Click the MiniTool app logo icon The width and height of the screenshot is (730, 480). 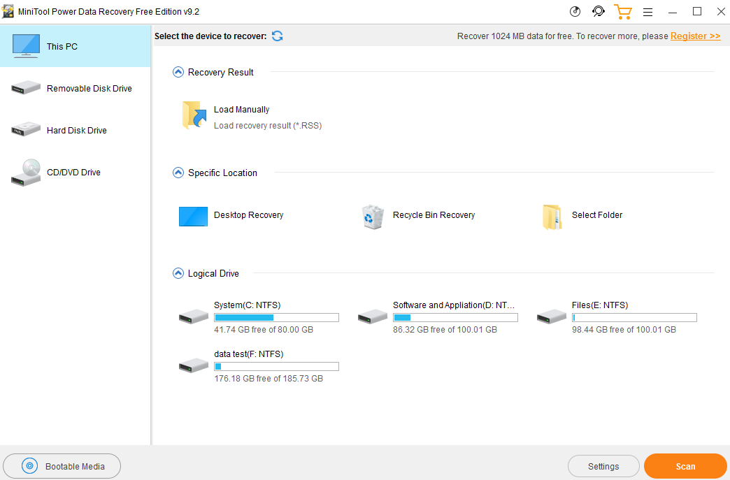point(8,11)
